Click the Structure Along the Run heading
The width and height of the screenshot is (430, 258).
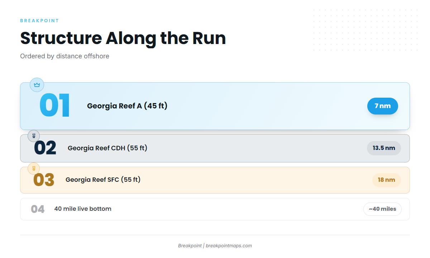[123, 38]
